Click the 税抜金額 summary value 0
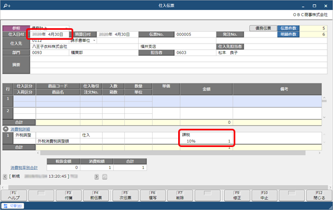Screen dimensions: 333x210 click(63, 167)
